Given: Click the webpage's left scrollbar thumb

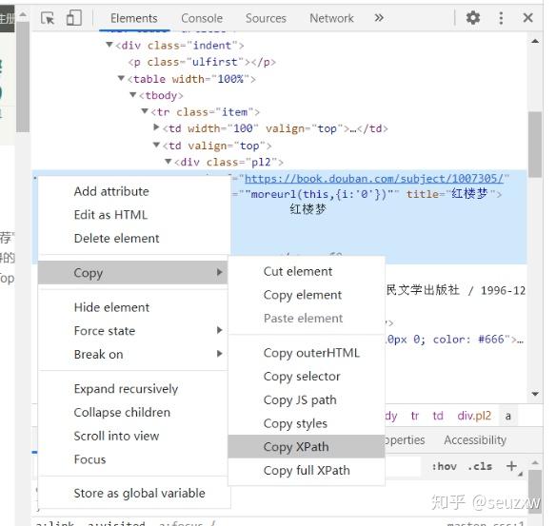Looking at the screenshot, I should pyautogui.click(x=23, y=77).
